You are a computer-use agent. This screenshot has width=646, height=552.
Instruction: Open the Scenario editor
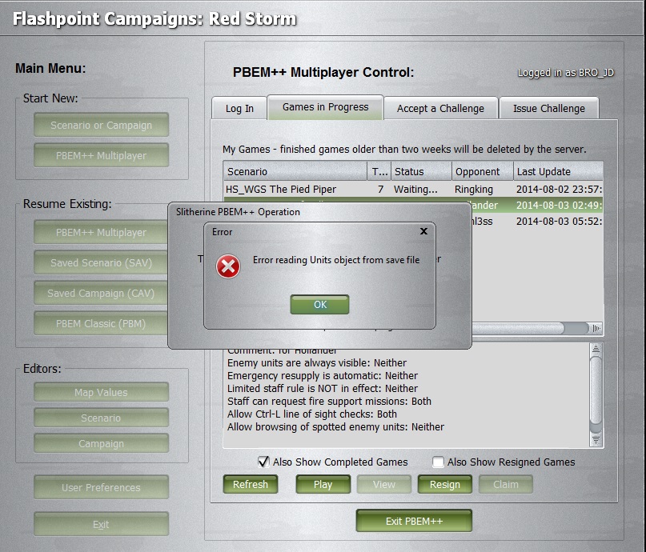(102, 418)
